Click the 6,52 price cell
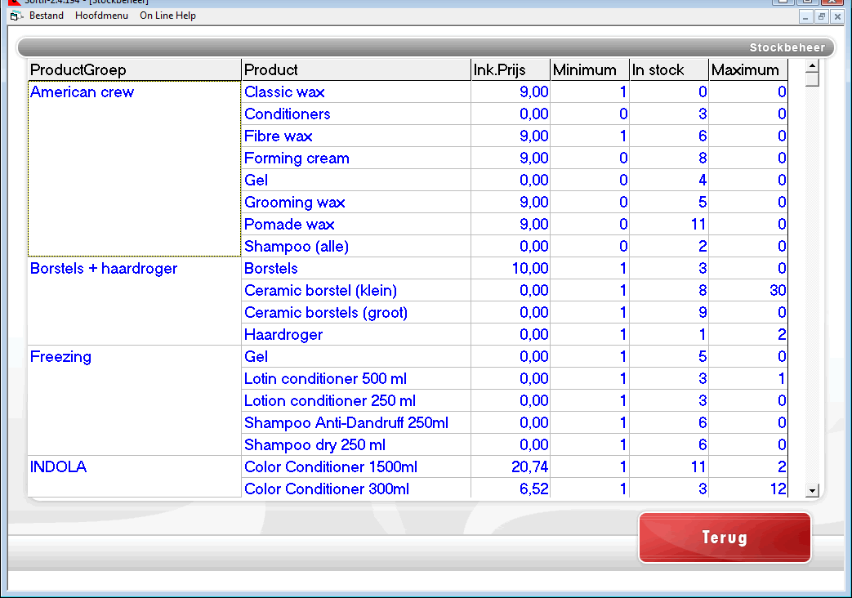The height and width of the screenshot is (598, 852). click(511, 489)
